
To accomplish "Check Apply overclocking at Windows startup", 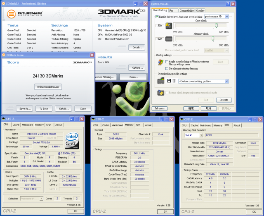I will click(x=167, y=62).
